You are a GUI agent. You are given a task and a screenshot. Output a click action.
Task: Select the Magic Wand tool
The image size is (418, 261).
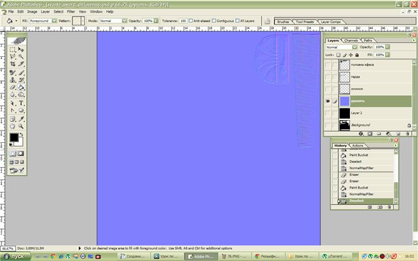click(x=21, y=57)
